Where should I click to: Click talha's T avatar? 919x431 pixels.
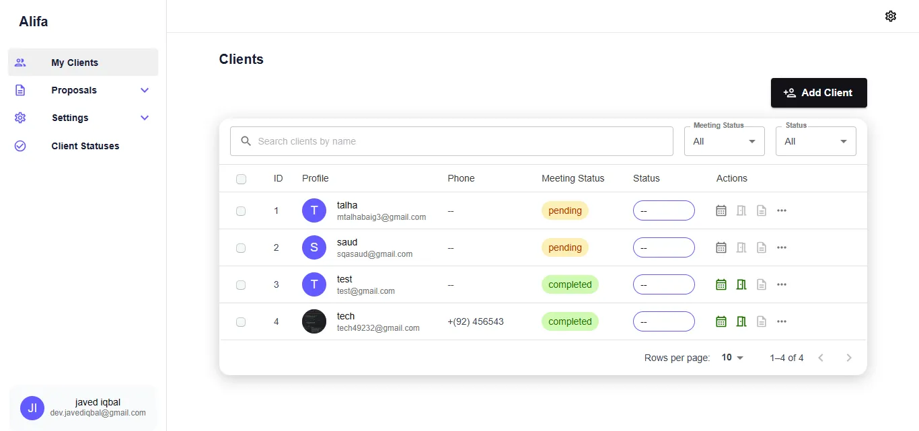(x=314, y=210)
